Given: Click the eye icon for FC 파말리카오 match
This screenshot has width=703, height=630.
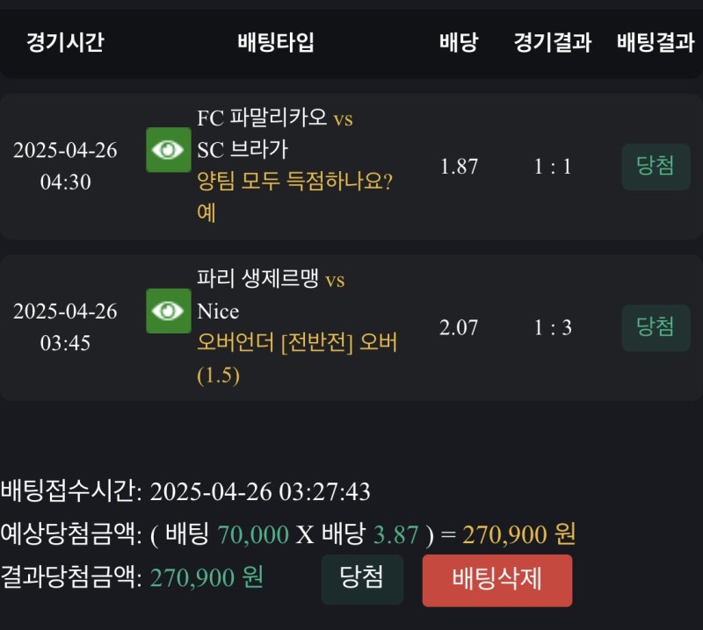Looking at the screenshot, I should [168, 150].
